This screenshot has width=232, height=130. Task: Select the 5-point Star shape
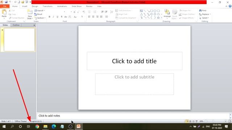[158, 18]
